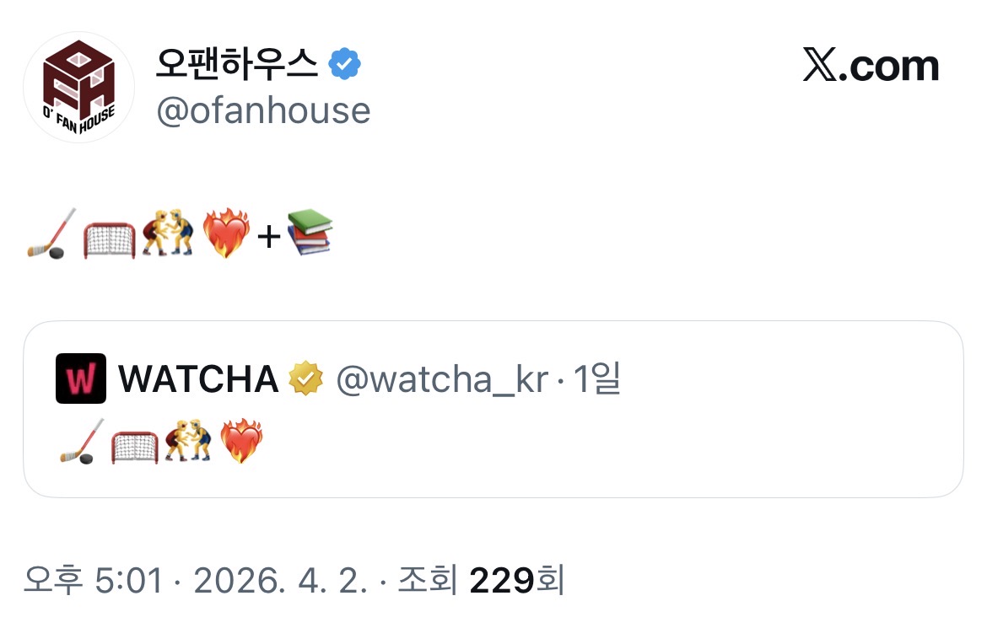Open the @watcha_kr handle
987x628 pixels.
[442, 380]
